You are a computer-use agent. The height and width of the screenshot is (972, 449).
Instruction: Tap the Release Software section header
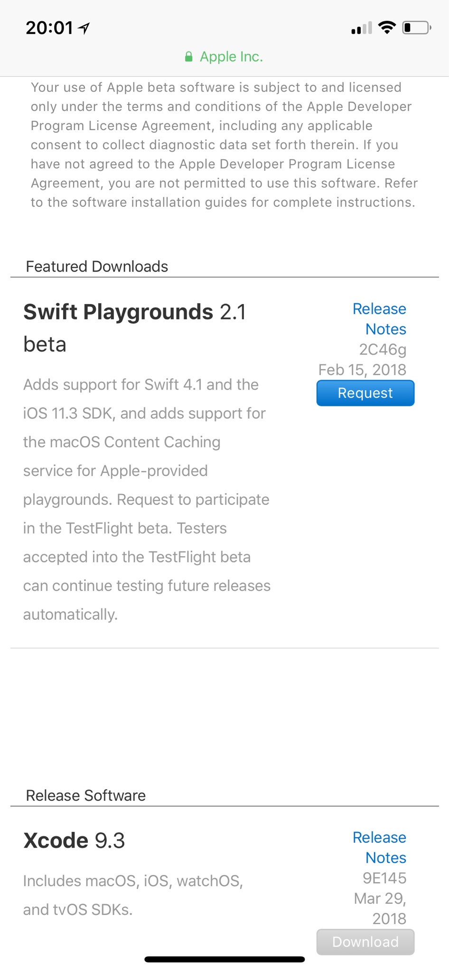[85, 795]
